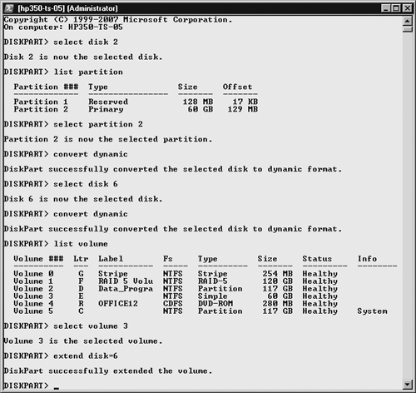Click the 'Fs' column header
The height and width of the screenshot is (393, 416).
[167, 259]
